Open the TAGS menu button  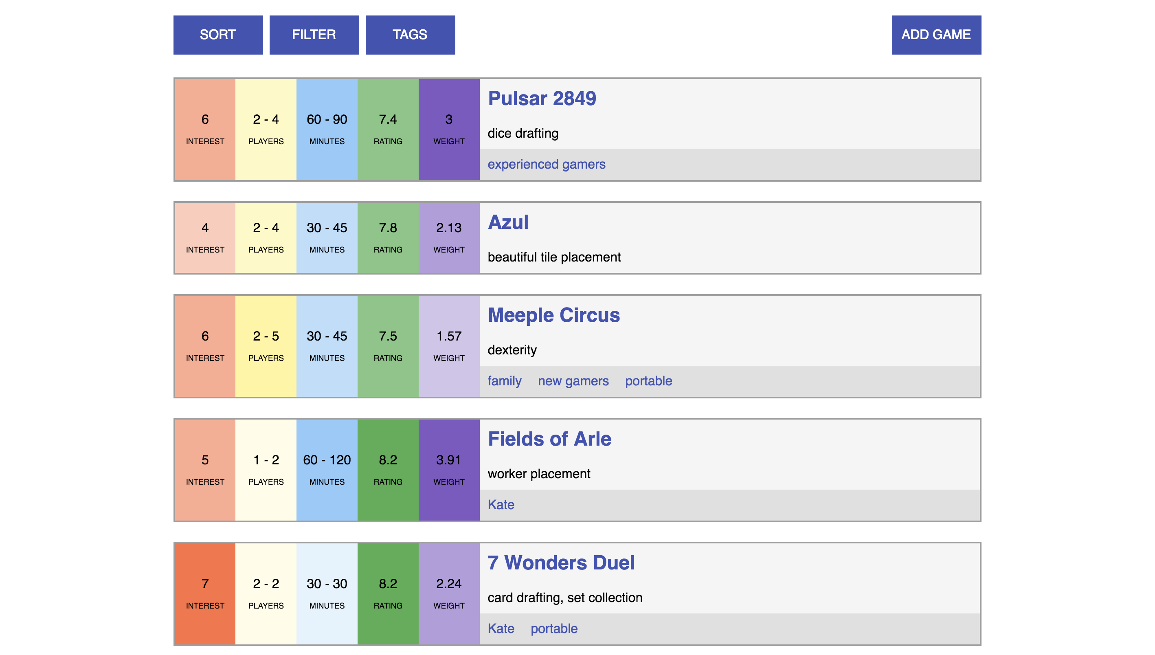(410, 35)
